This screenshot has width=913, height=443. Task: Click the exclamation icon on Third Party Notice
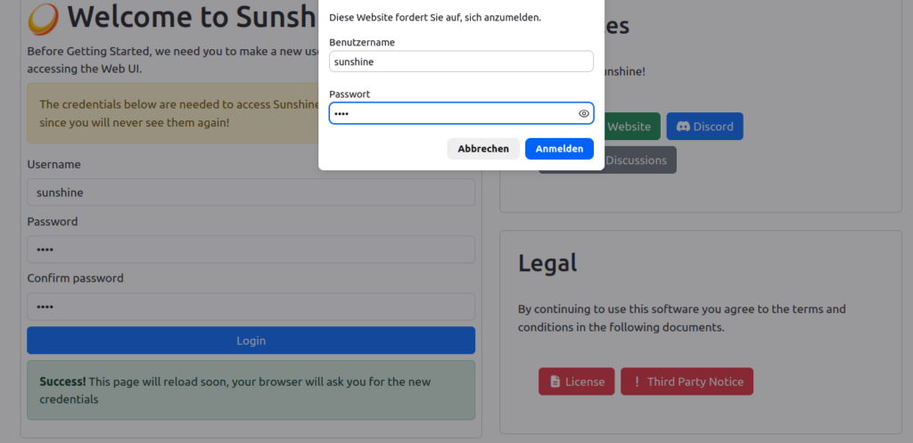point(637,381)
